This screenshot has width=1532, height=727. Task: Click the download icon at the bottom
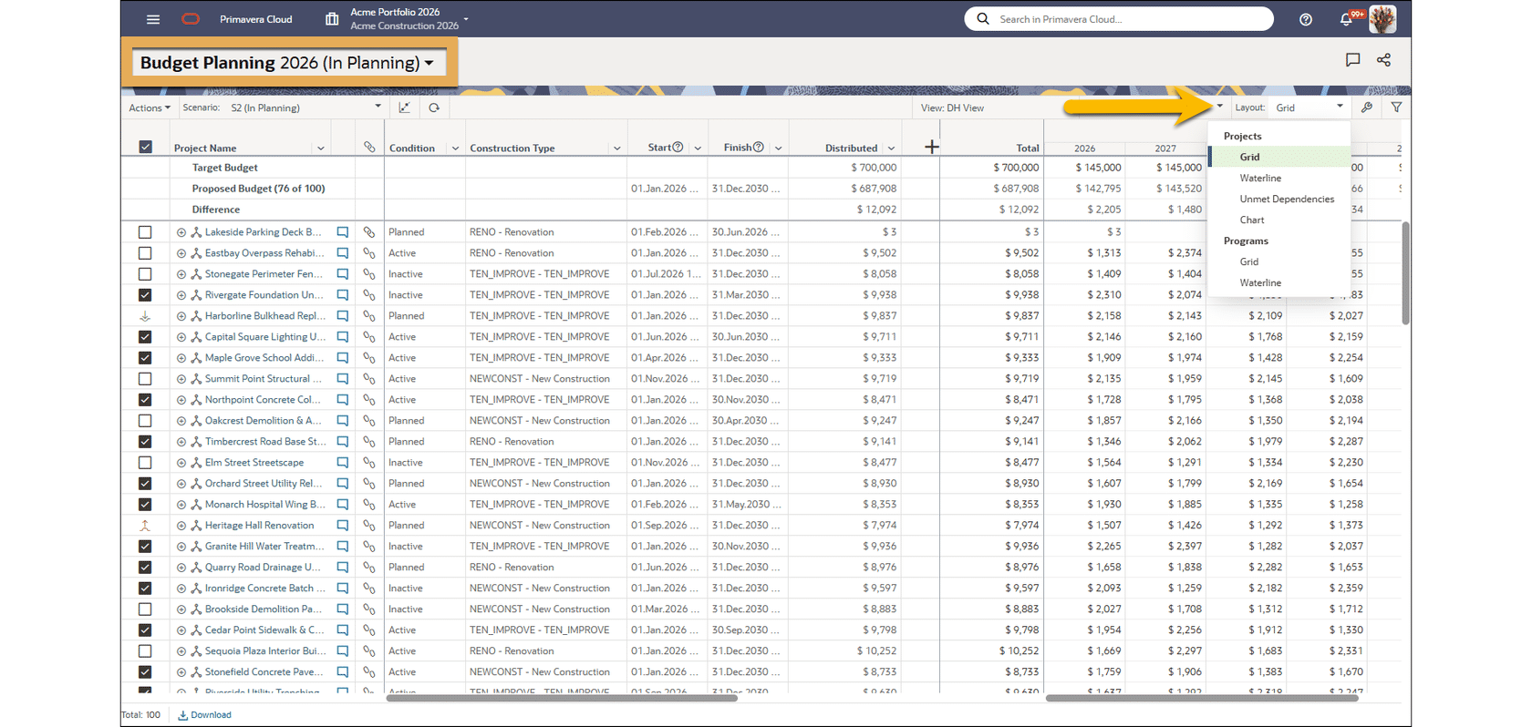(182, 715)
